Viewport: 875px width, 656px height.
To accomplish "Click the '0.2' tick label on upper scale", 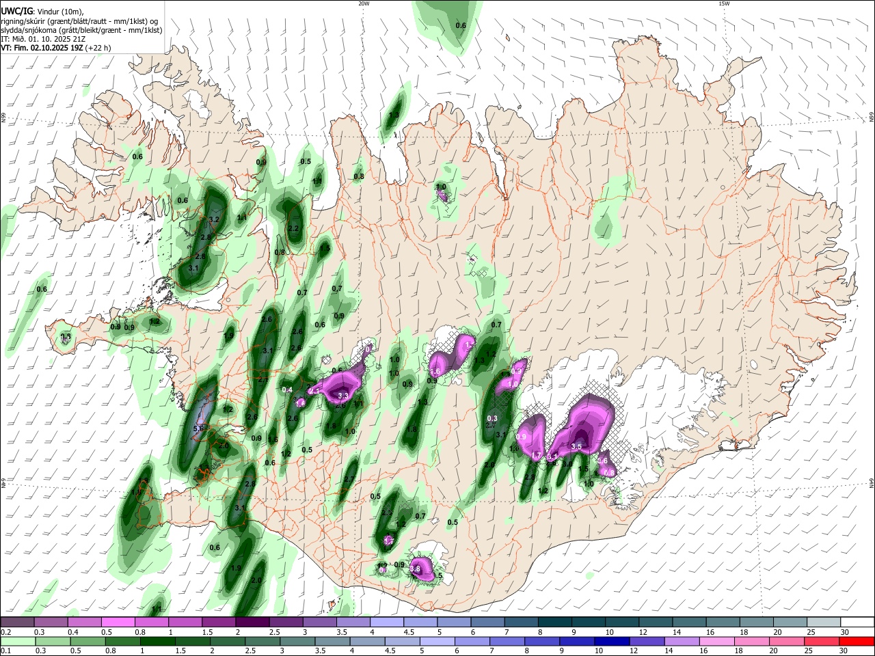I will click(6, 632).
